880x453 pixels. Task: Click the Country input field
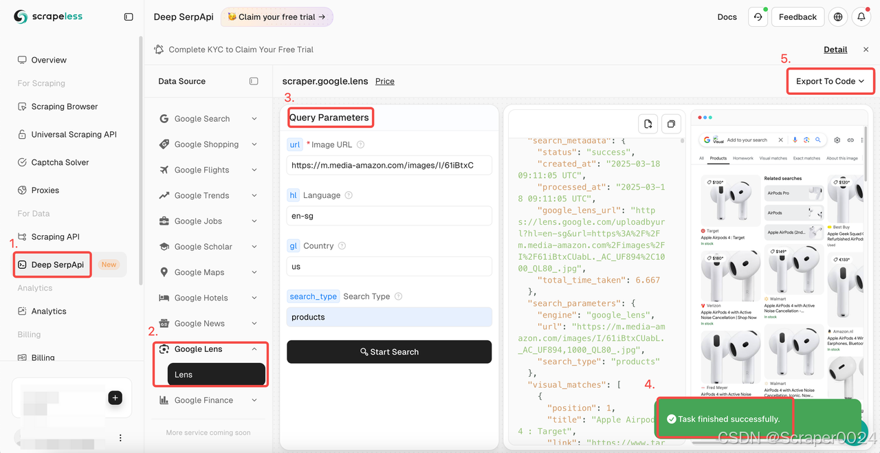point(389,267)
